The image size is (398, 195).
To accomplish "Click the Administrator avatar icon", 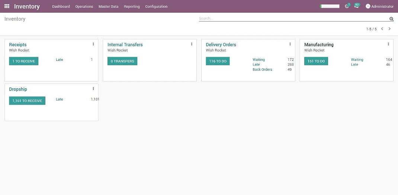I will coord(368,6).
